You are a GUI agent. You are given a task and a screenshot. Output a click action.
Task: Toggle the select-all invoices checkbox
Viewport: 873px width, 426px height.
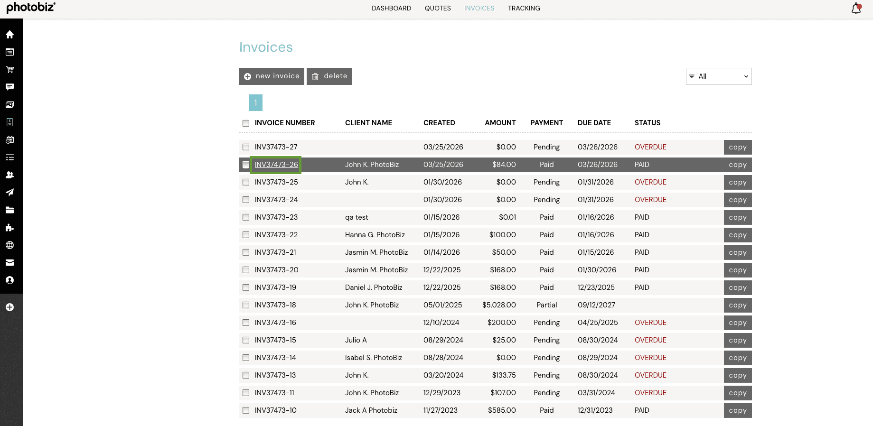click(x=246, y=123)
